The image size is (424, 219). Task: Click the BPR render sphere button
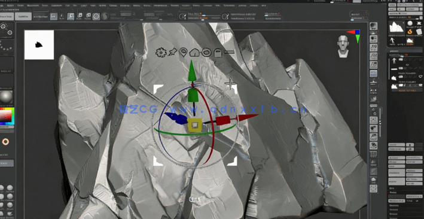[373, 26]
